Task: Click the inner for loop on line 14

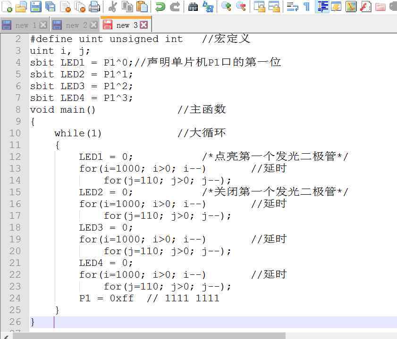Action: [x=168, y=181]
